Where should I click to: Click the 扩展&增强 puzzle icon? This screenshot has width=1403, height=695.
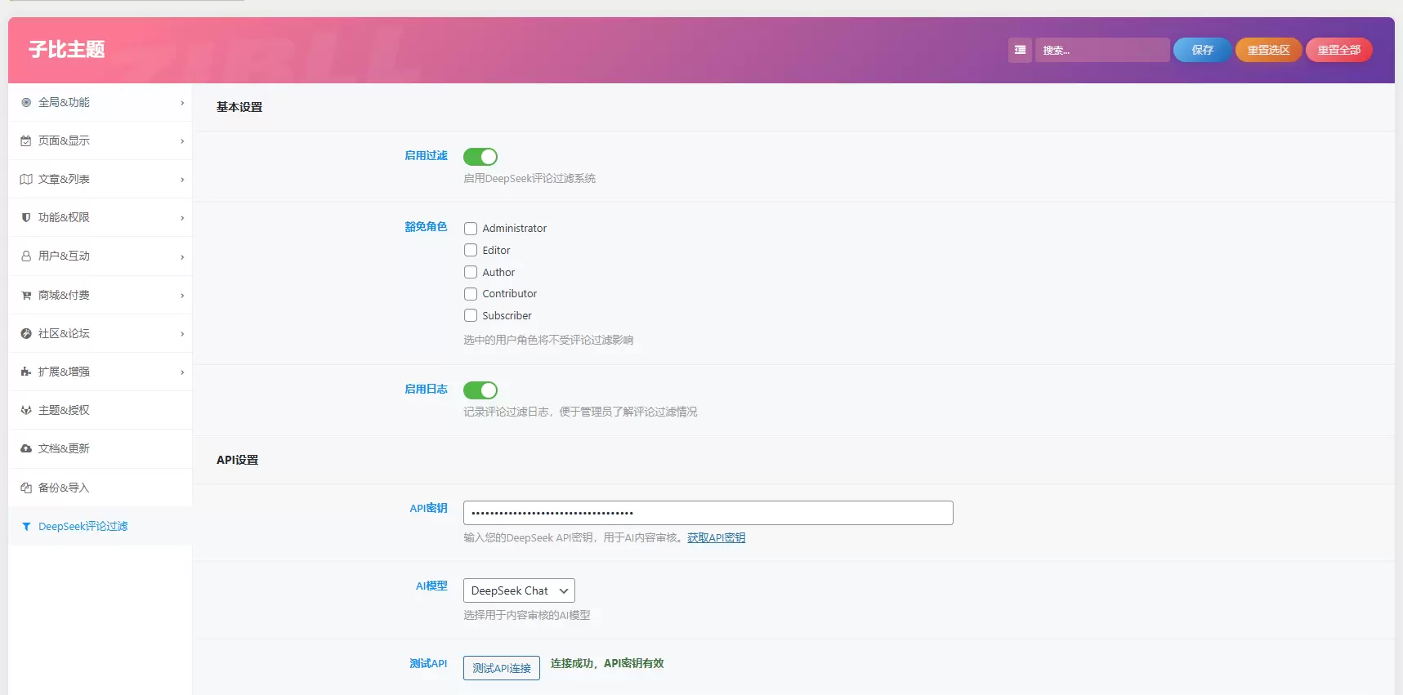point(26,372)
